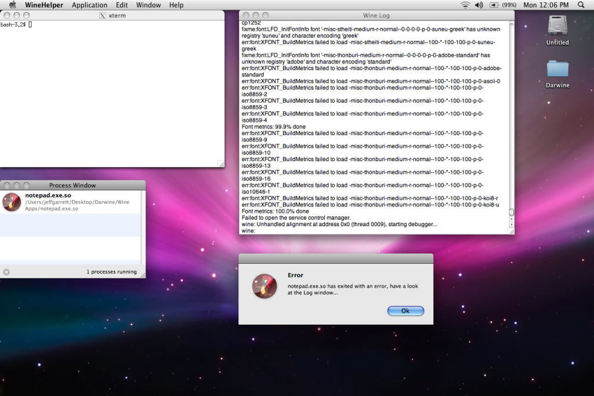Click the Wi-Fi status icon
Screen dimensions: 594x396
(x=465, y=5)
